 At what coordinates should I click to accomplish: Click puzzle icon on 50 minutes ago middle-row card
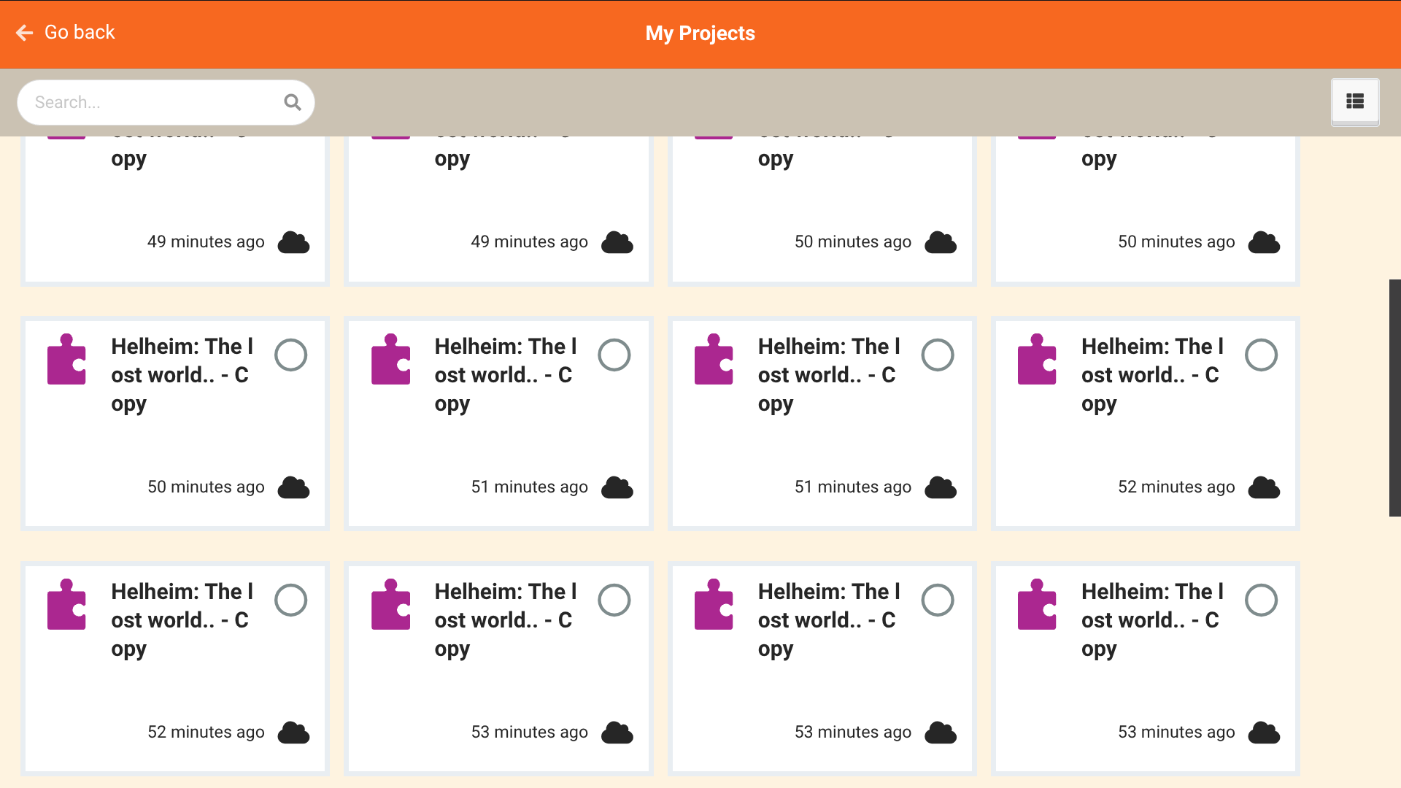tap(66, 360)
